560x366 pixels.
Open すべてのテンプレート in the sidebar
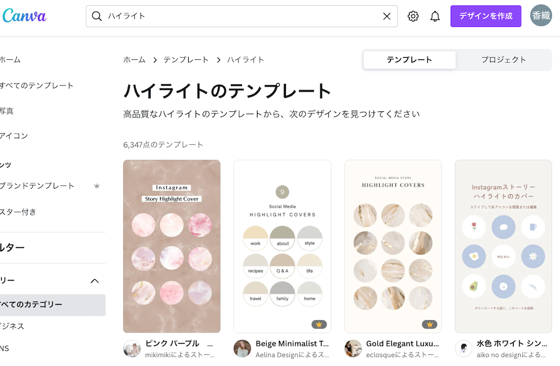coord(36,86)
